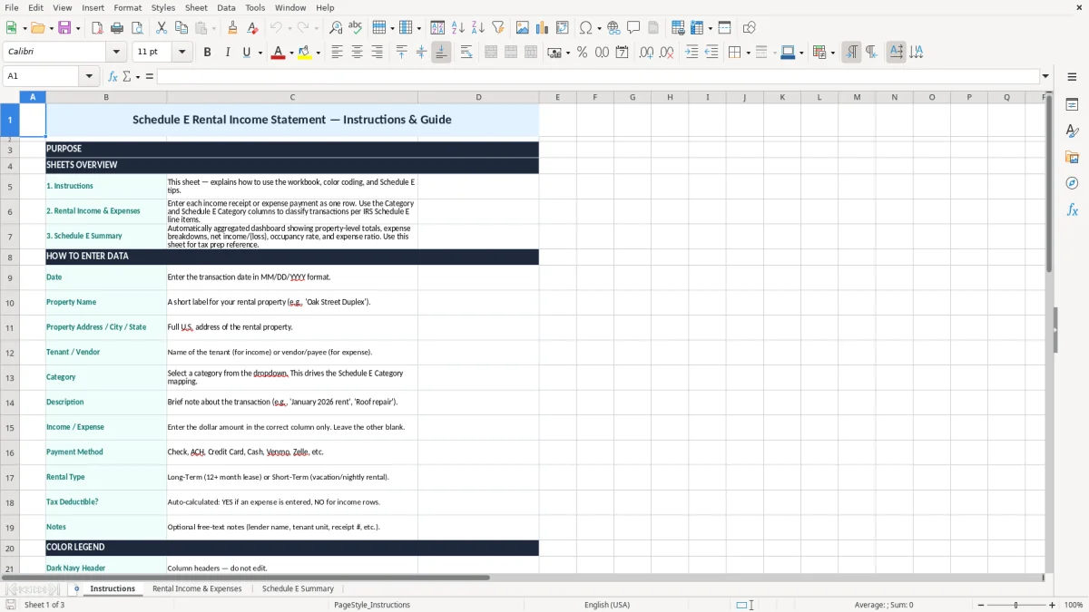1089x612 pixels.
Task: Select row 9 header
Action: coord(10,277)
